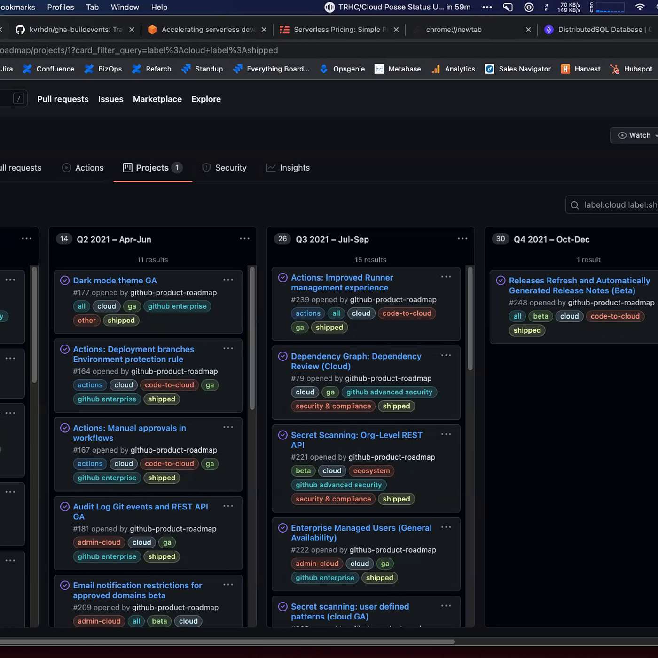Click the '15 results' count text
The height and width of the screenshot is (658, 658).
[371, 260]
